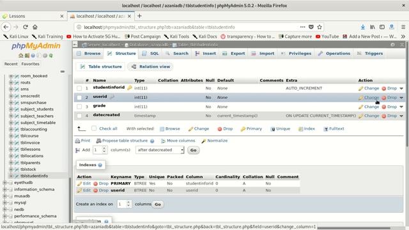Click Change for datecreated column
This screenshot has height=230, width=409.
tap(369, 116)
